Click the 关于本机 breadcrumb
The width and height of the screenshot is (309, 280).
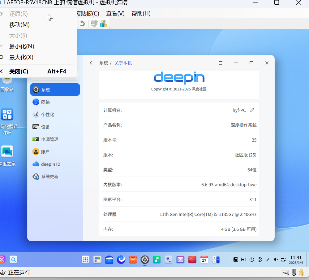pyautogui.click(x=123, y=63)
